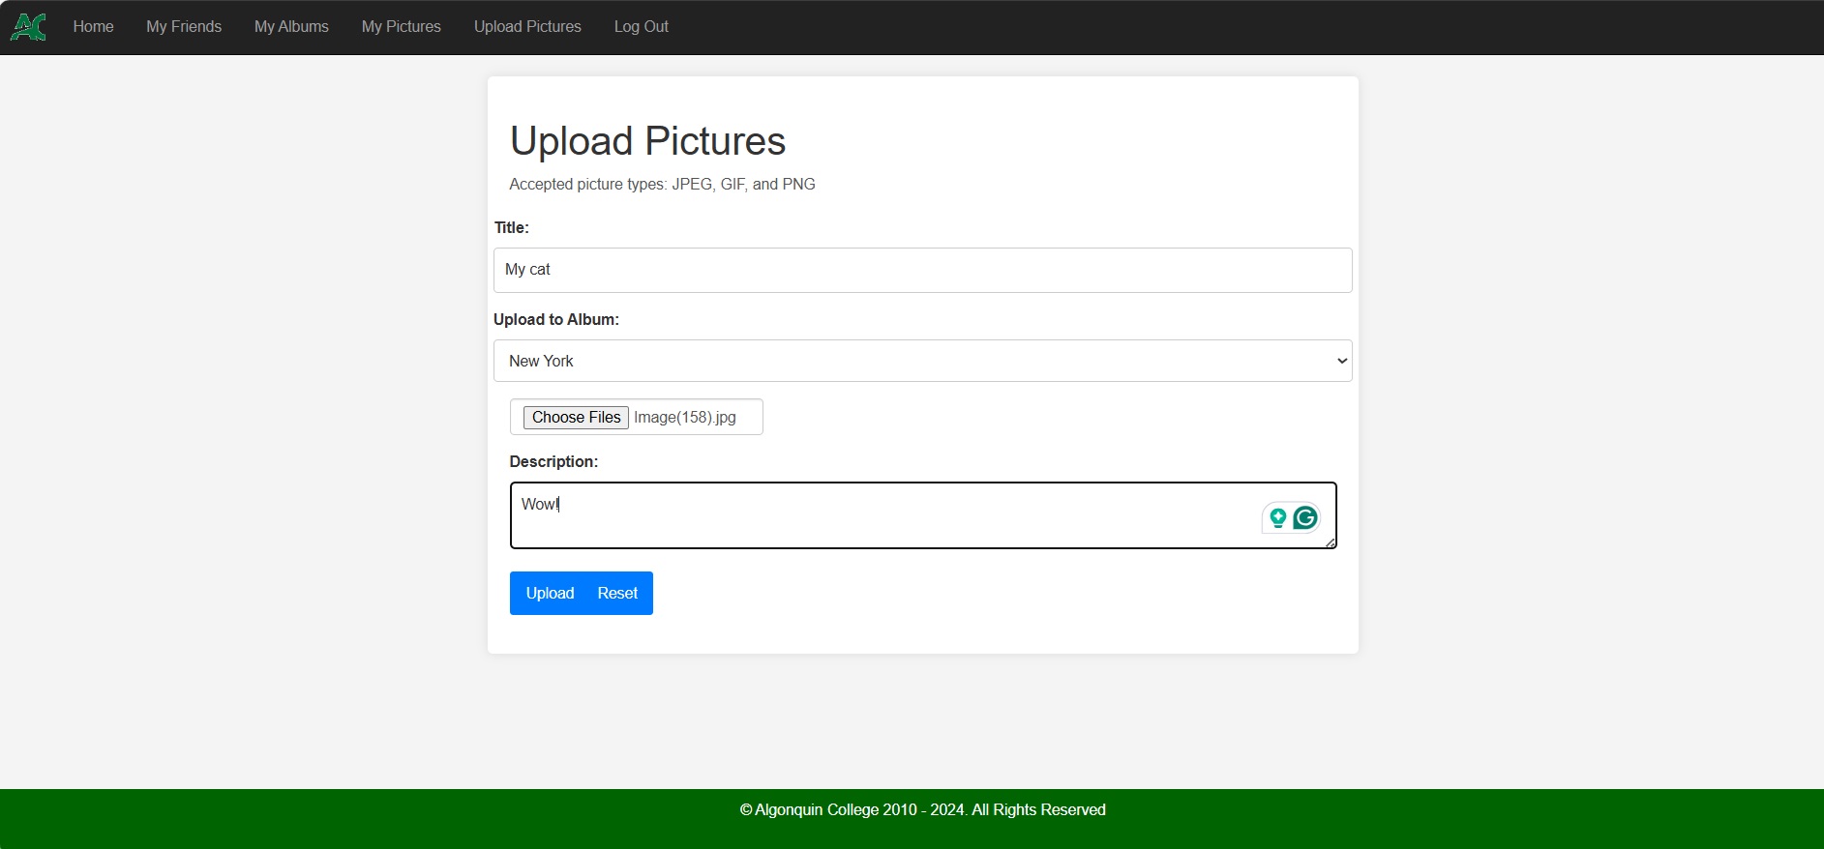
Task: Click the Upload to Album: label
Action: [555, 320]
